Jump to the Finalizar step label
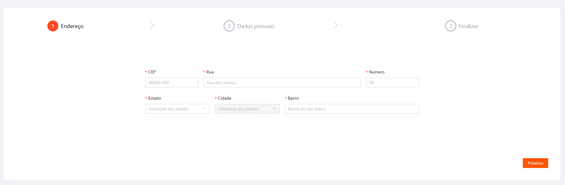Viewport: 565px width, 185px height. pyautogui.click(x=468, y=26)
